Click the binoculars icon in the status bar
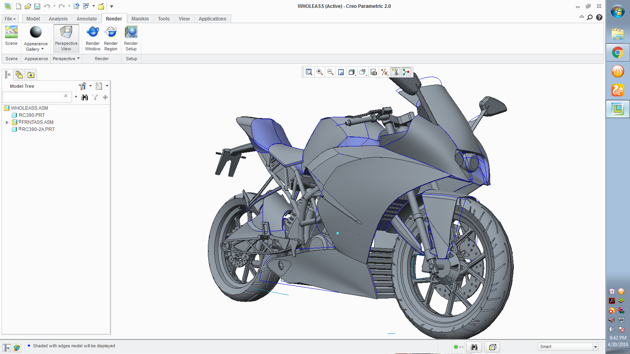The height and width of the screenshot is (354, 630). coord(474,347)
